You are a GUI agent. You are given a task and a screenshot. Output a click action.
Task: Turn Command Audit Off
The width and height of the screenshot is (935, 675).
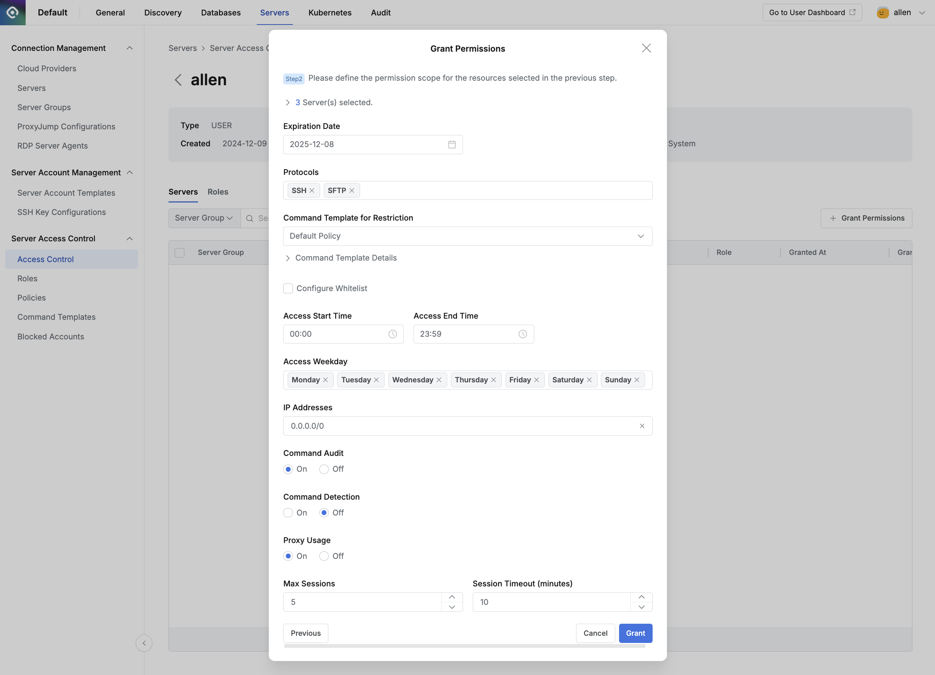(324, 469)
